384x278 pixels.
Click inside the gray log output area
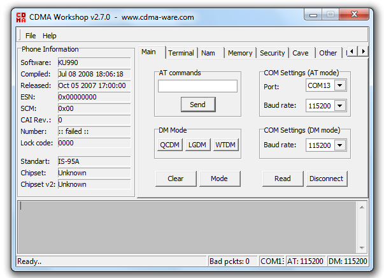click(x=187, y=227)
